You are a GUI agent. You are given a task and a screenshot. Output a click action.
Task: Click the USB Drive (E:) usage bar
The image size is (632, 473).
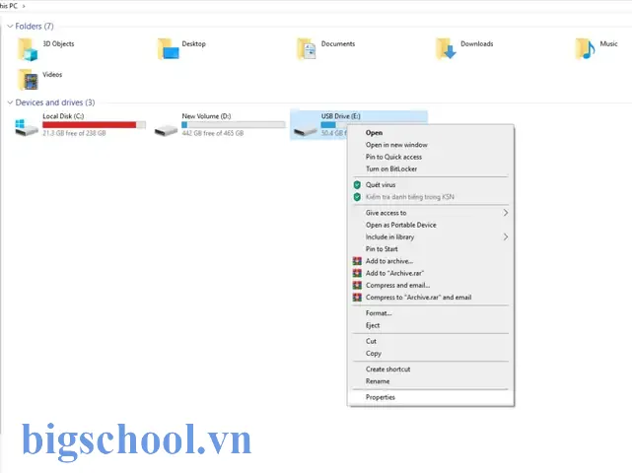coord(333,125)
